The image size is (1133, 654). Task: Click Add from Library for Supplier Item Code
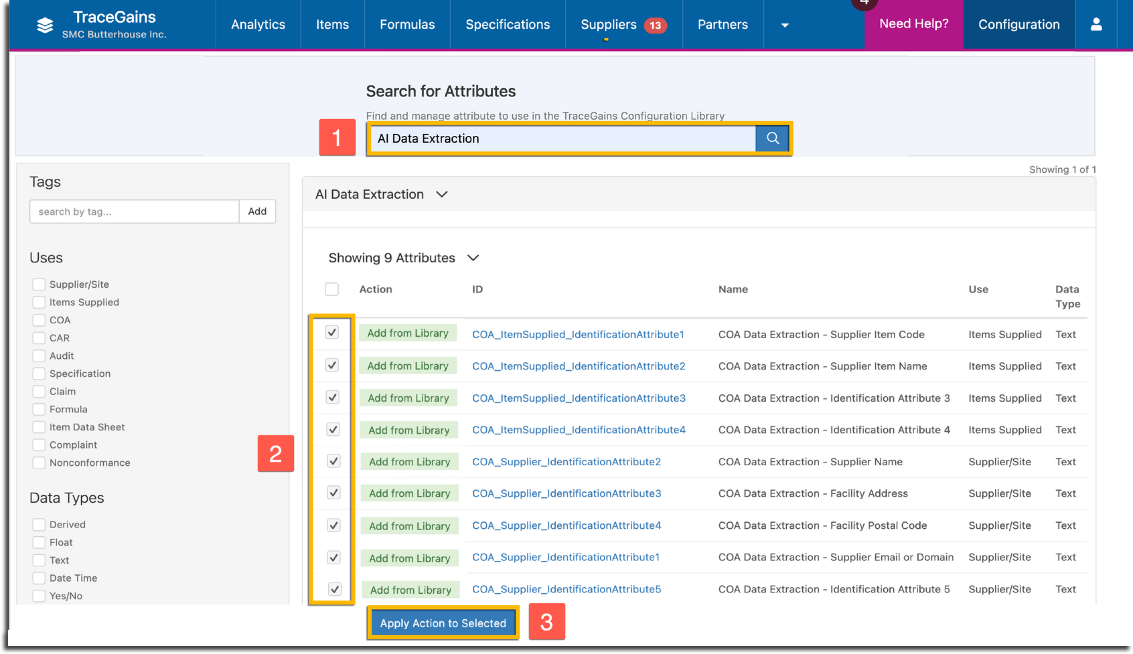(x=408, y=333)
